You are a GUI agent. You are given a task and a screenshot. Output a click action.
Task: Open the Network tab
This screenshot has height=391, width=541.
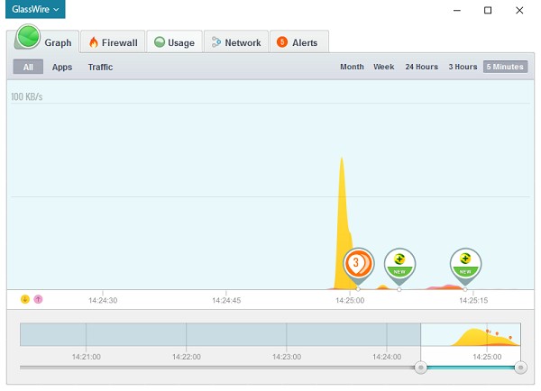[x=236, y=42]
